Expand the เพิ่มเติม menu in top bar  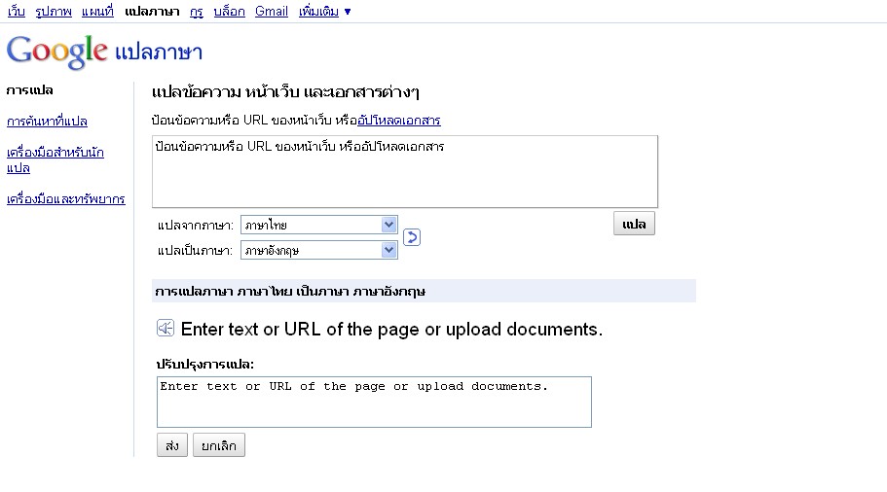(x=324, y=12)
